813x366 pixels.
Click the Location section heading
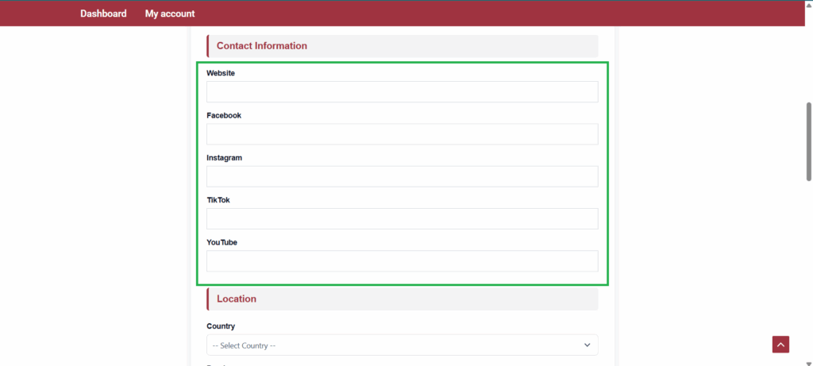point(237,299)
